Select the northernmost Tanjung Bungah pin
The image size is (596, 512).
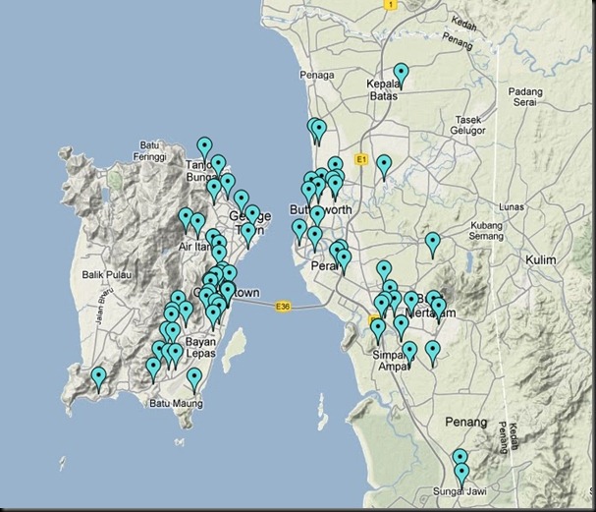[x=204, y=149]
